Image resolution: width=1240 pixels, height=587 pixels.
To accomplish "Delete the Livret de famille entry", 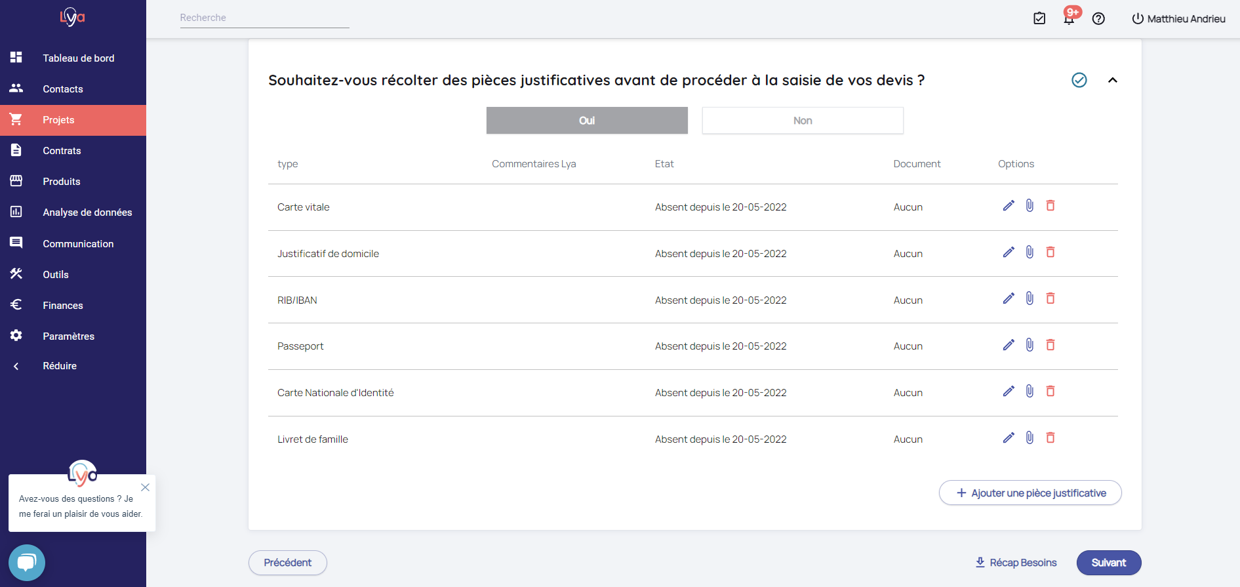I will point(1050,438).
